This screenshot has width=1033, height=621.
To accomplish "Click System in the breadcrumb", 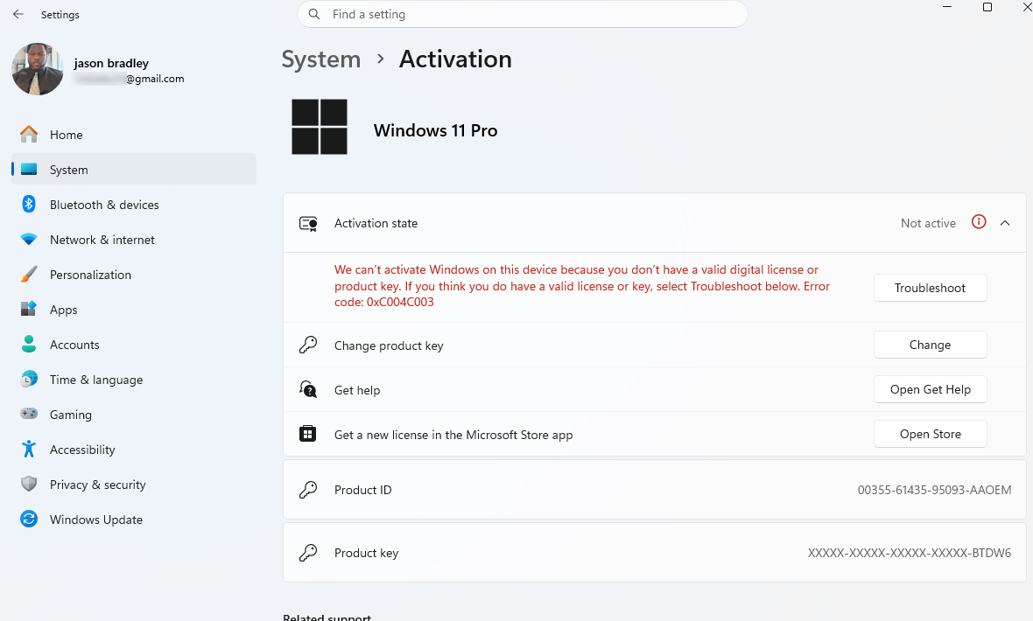I will point(320,59).
